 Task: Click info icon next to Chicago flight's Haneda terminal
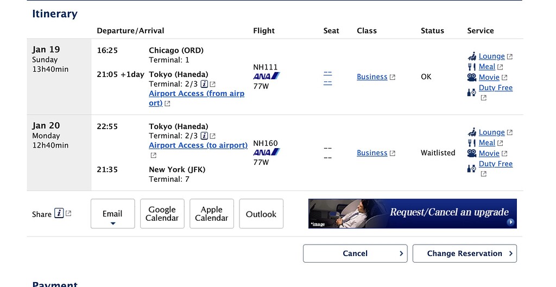point(204,84)
